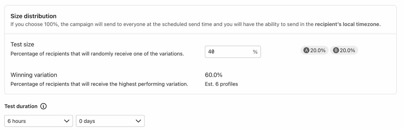Viewport: 404px width, 129px height.
Task: Select the variation B 20.0% badge value
Action: click(x=347, y=50)
